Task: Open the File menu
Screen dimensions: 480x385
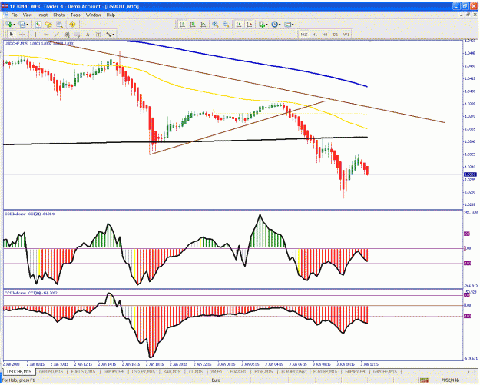Action: tap(15, 15)
